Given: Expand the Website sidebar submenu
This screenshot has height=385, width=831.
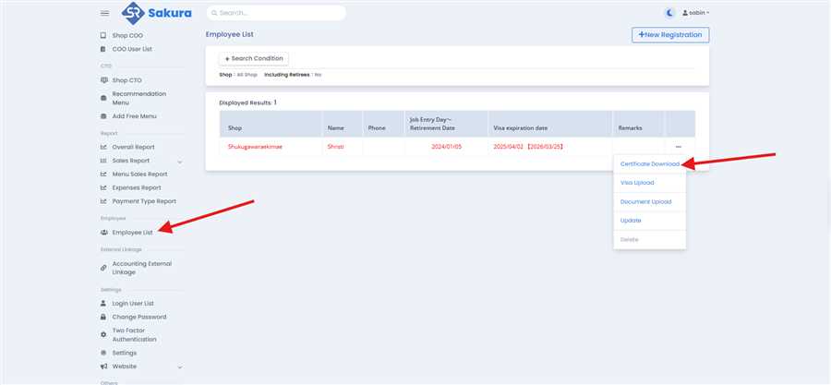Looking at the screenshot, I should click(x=179, y=367).
